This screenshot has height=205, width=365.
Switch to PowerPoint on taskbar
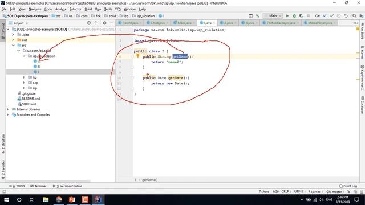coord(72,200)
